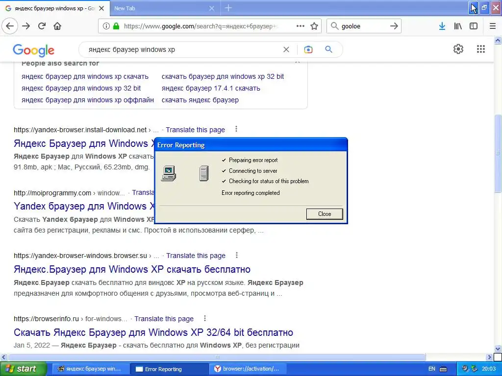This screenshot has width=502, height=376.
Task: Click the horizontal scrollbar left arrow
Action: click(x=3, y=357)
